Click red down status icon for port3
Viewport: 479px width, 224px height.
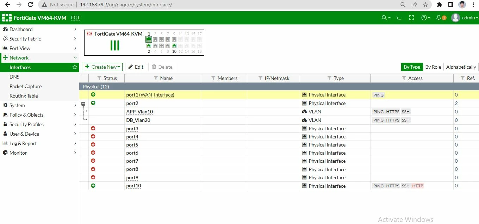click(x=93, y=128)
